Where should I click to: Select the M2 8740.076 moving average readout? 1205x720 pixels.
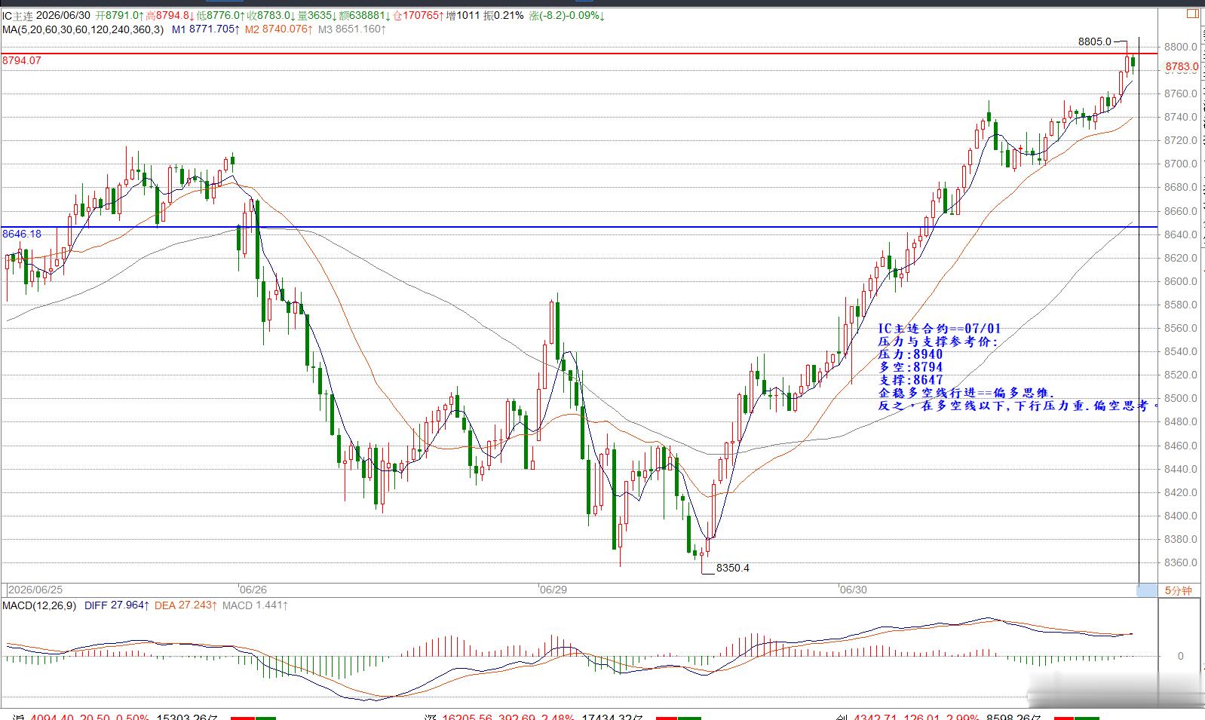tap(278, 29)
